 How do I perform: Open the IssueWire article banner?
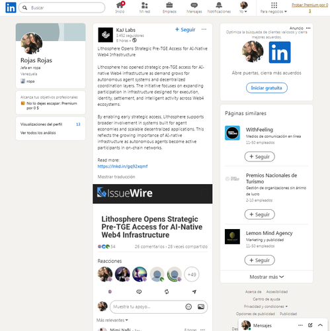[153, 194]
